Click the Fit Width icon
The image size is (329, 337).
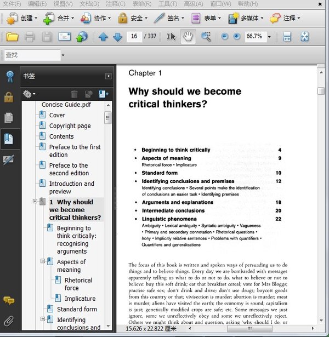pos(286,37)
